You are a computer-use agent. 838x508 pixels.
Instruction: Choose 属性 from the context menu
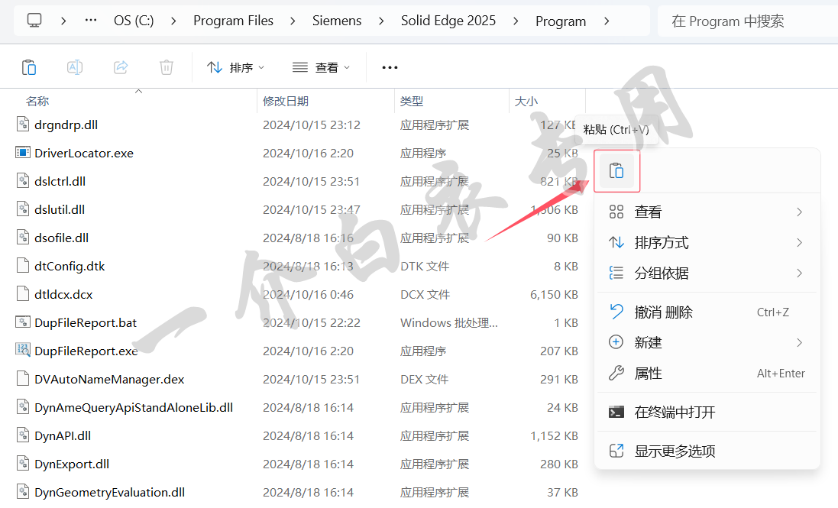point(649,374)
